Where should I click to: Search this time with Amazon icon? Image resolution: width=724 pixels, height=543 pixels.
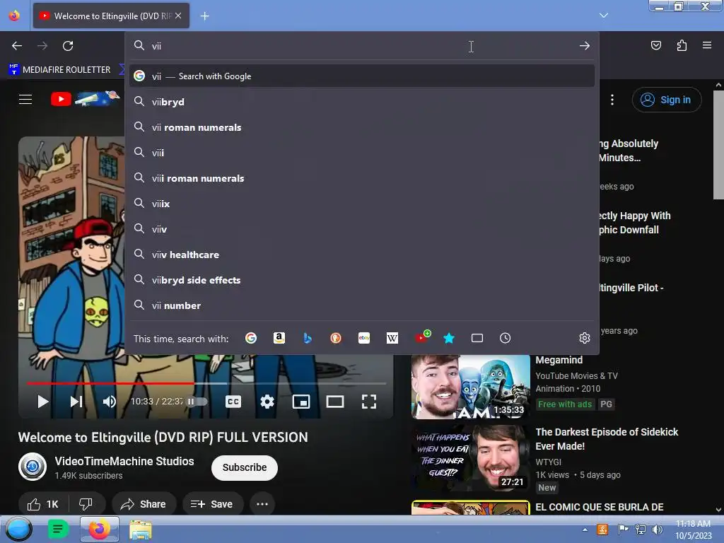pyautogui.click(x=279, y=338)
